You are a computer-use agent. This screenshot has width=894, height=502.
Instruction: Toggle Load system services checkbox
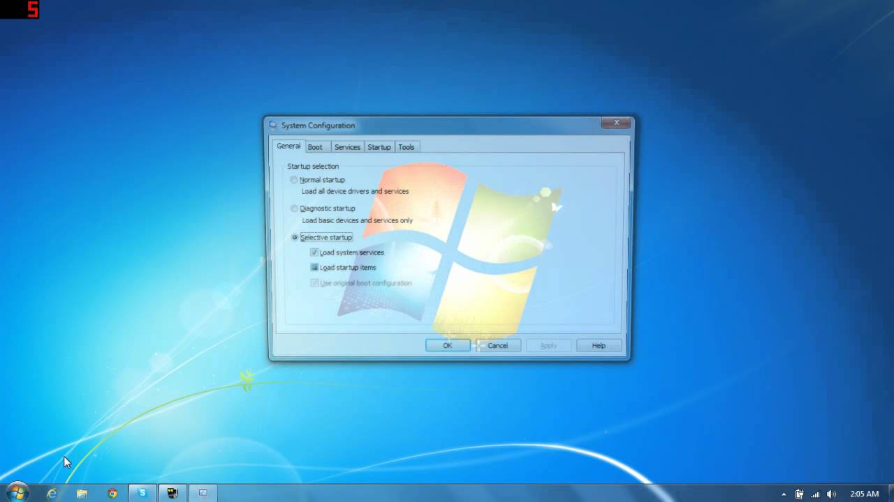[314, 252]
